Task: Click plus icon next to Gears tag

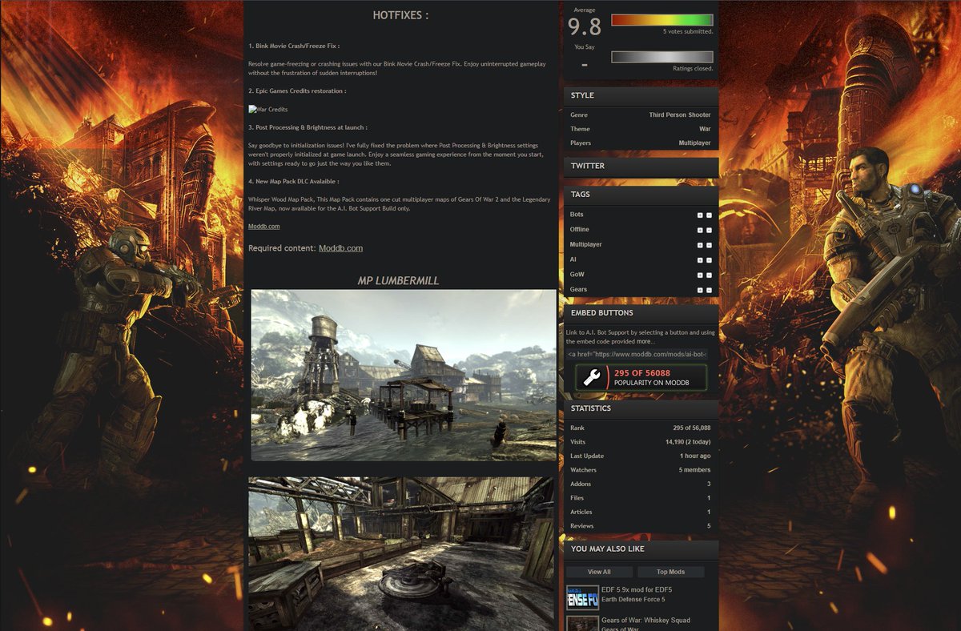Action: [699, 290]
